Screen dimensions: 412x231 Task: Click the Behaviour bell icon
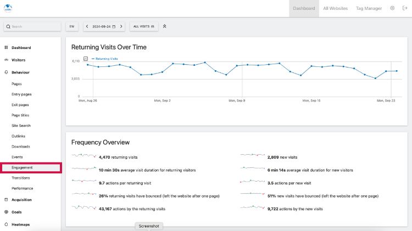pos(6,72)
